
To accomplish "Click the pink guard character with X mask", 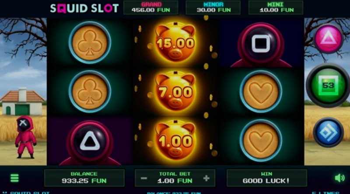I will pos(25,137).
